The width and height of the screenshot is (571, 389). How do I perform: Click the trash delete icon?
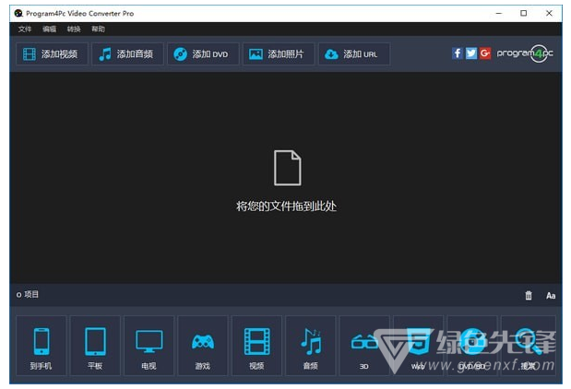click(x=529, y=296)
